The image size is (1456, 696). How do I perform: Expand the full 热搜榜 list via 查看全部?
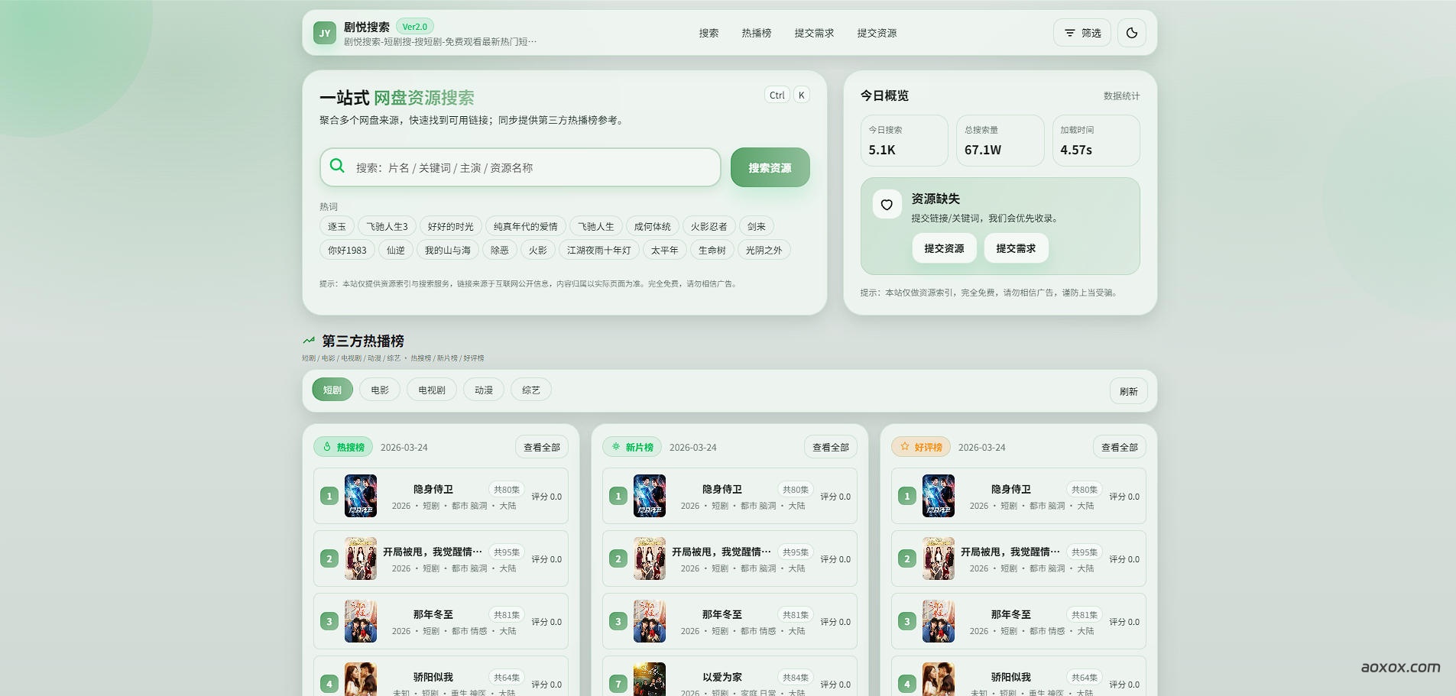click(x=542, y=447)
